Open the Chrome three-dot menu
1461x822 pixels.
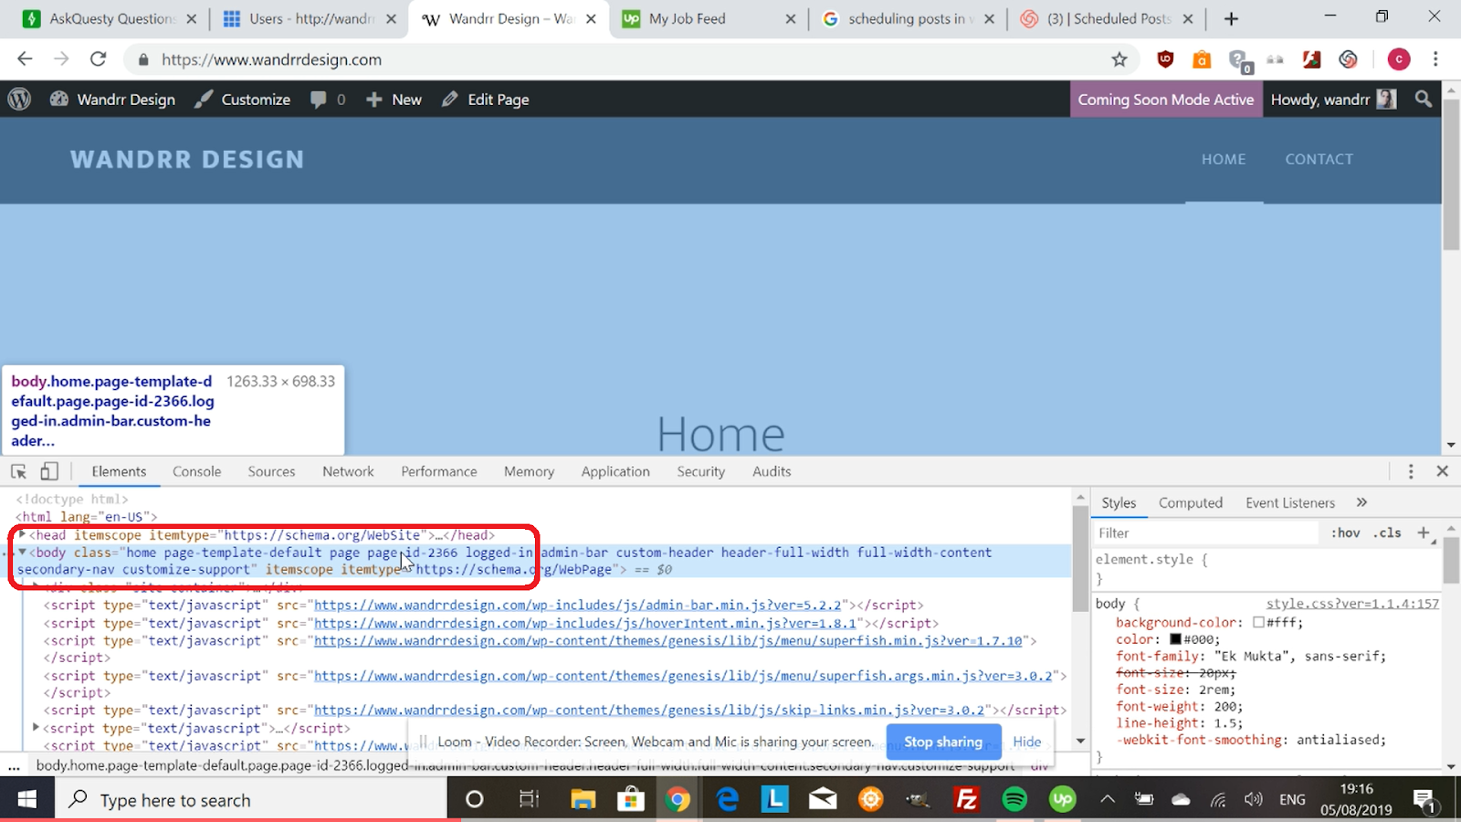tap(1435, 59)
